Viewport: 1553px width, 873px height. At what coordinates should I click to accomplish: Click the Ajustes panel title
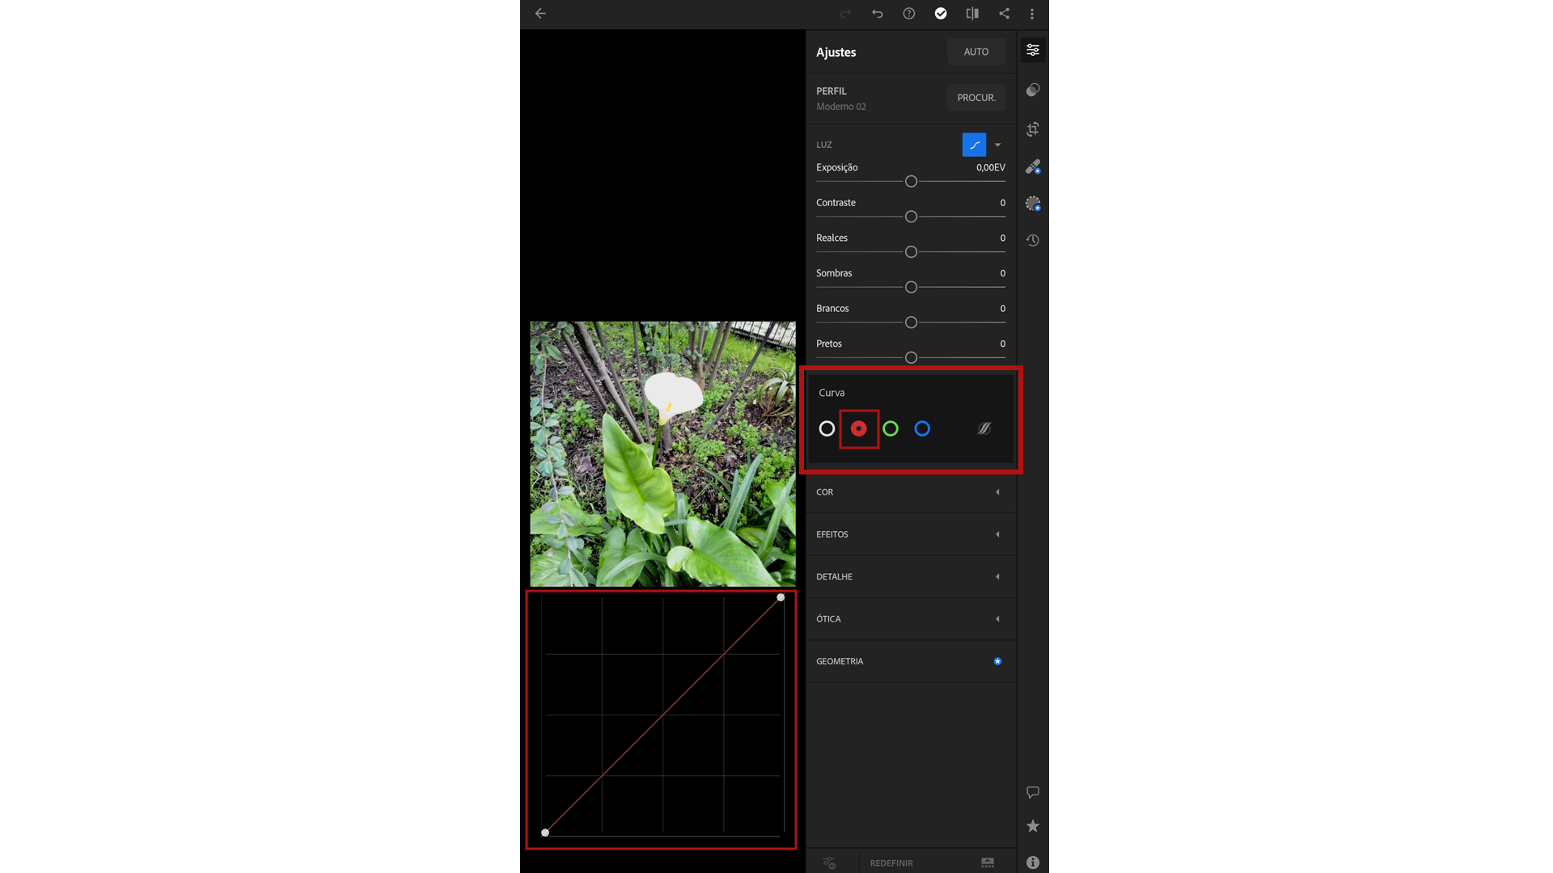tap(836, 53)
